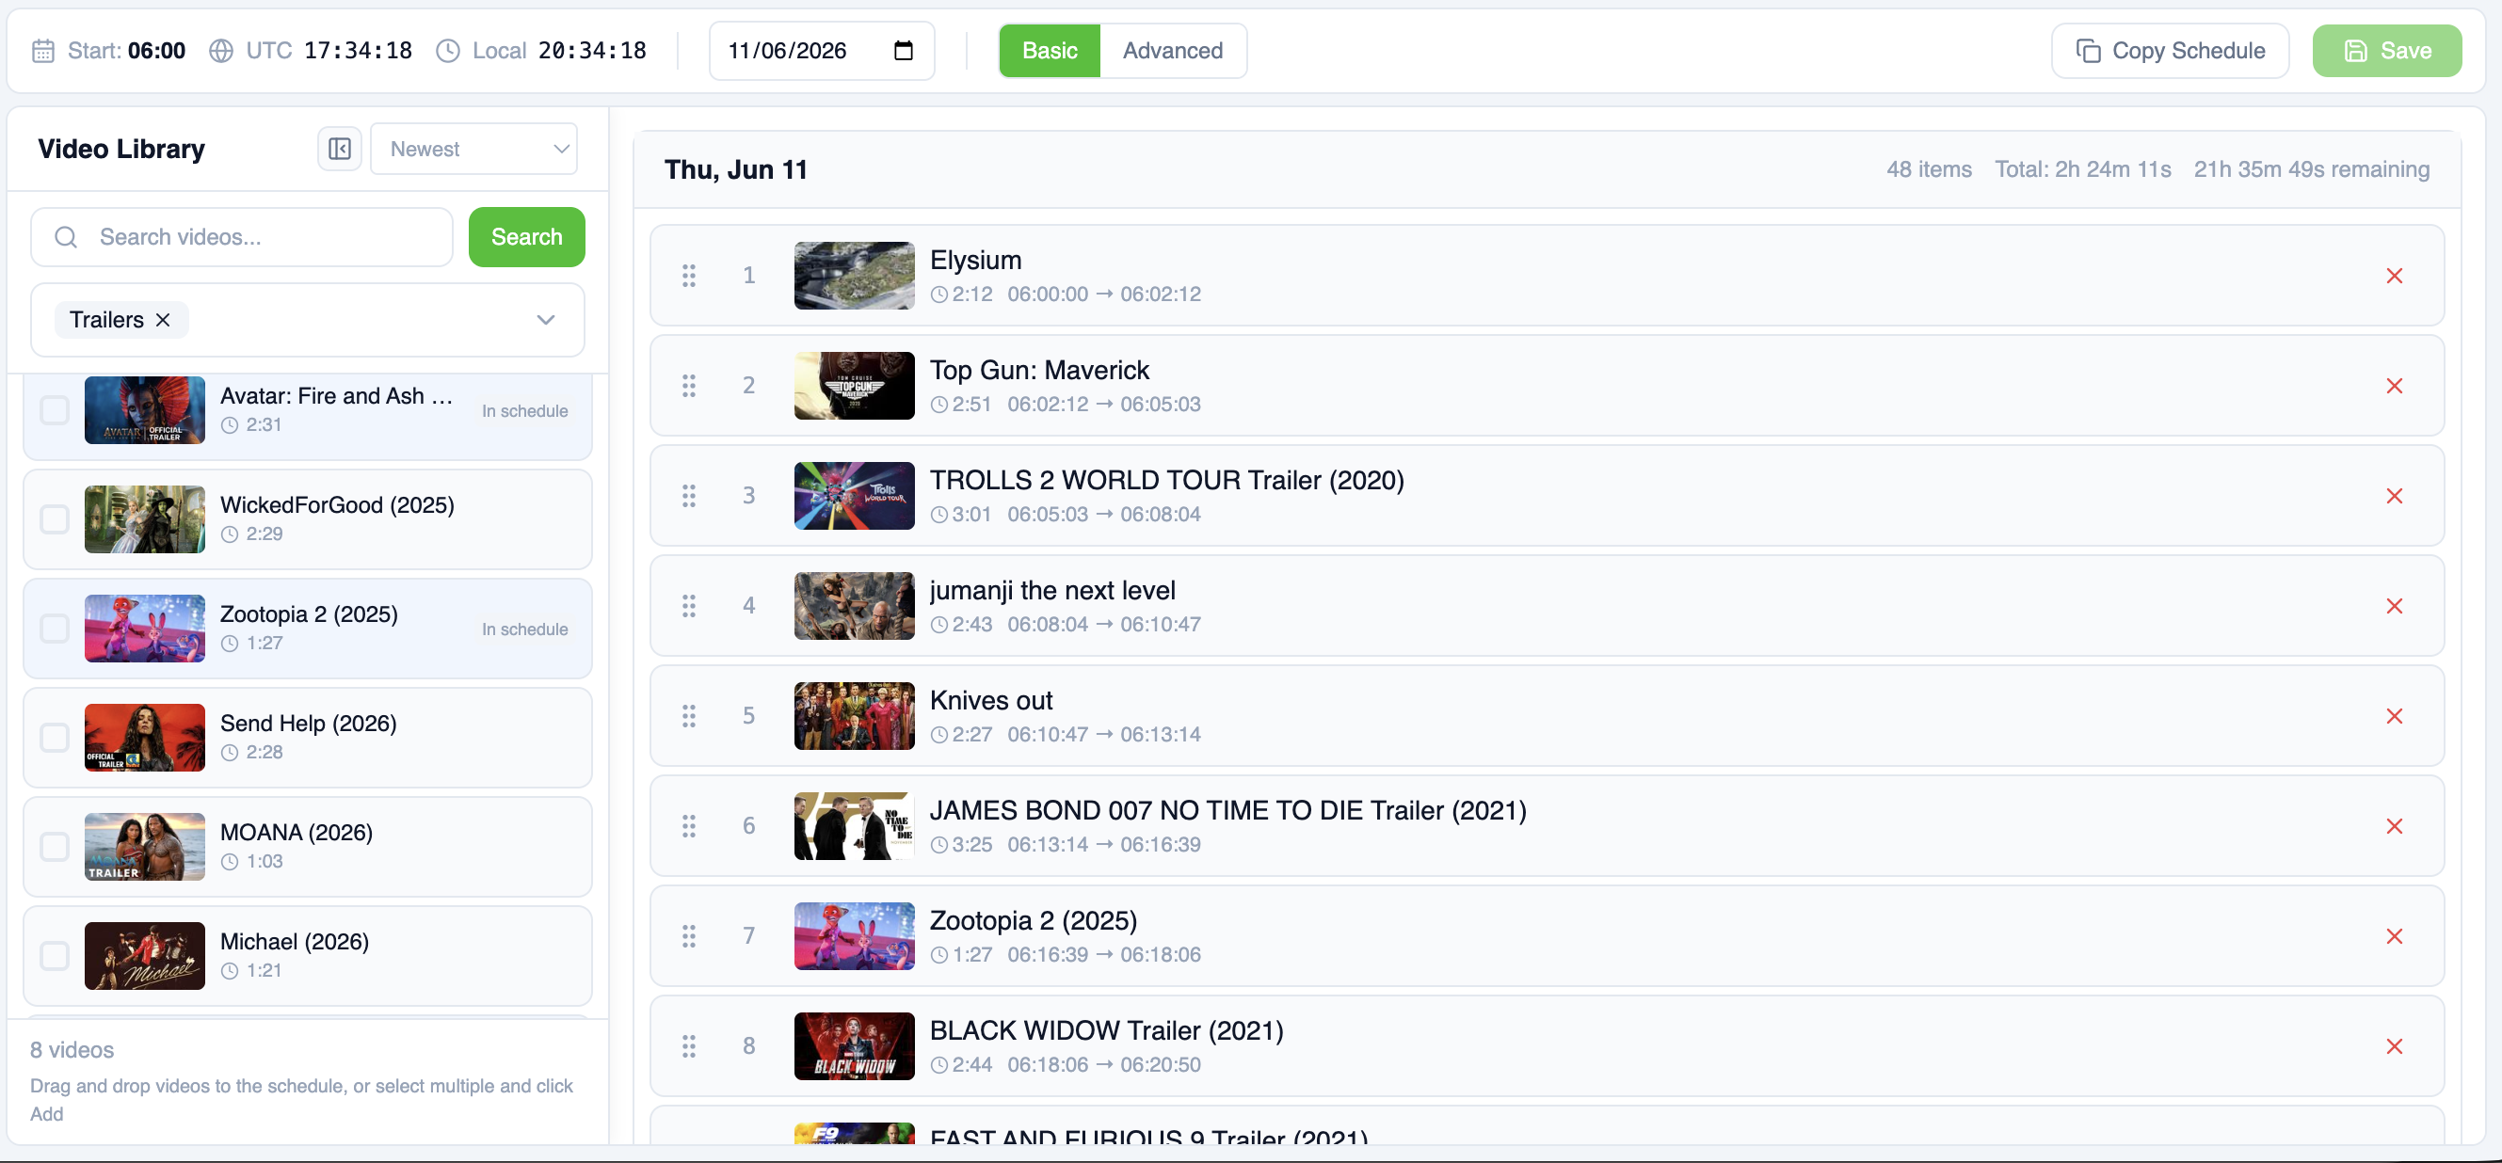Select the MOANA thumbnail in library
2502x1163 pixels.
pos(145,847)
